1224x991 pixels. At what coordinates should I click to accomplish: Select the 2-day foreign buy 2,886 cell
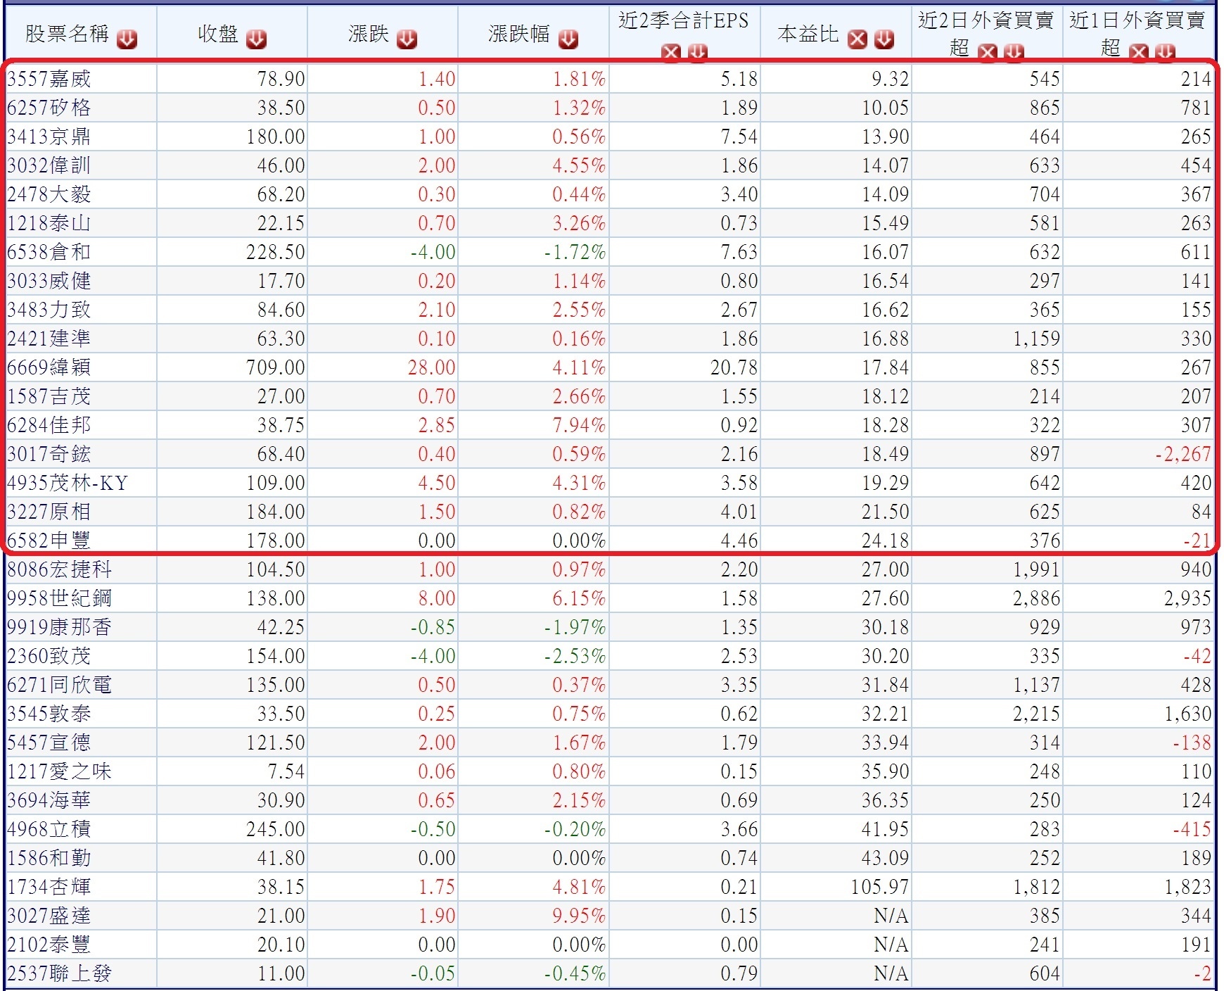pos(988,598)
